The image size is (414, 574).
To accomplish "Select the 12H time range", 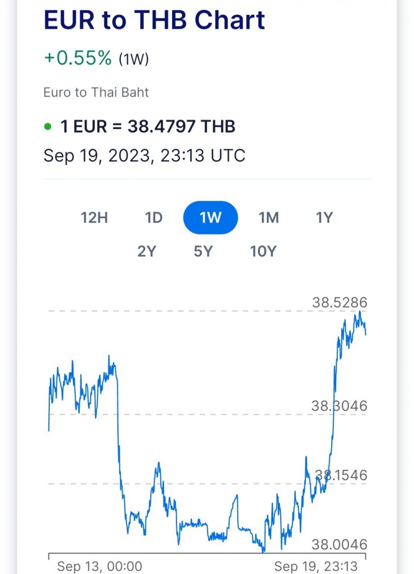I will pos(94,218).
